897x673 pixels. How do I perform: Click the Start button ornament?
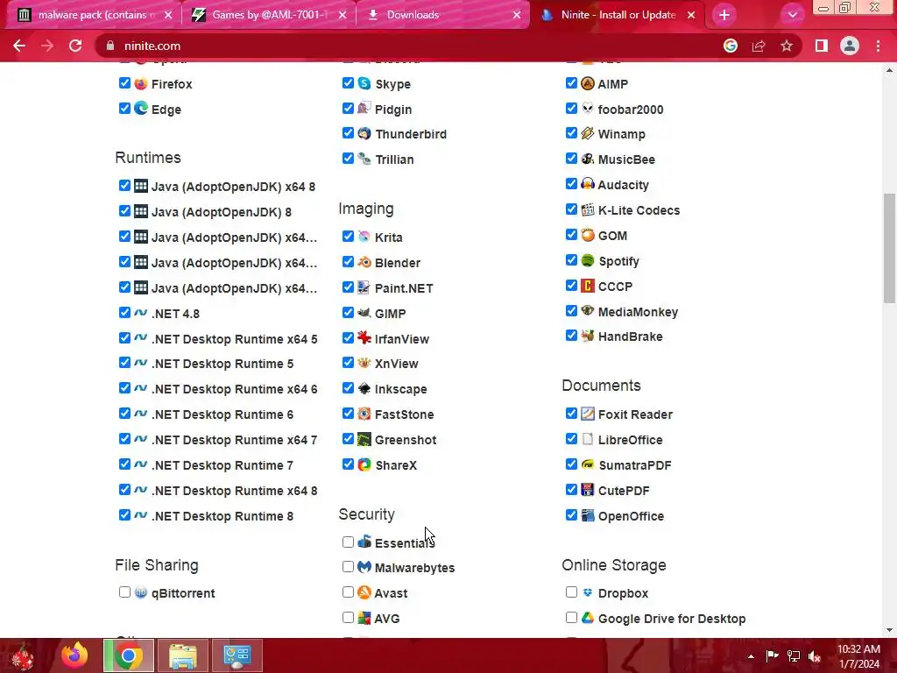(x=23, y=655)
